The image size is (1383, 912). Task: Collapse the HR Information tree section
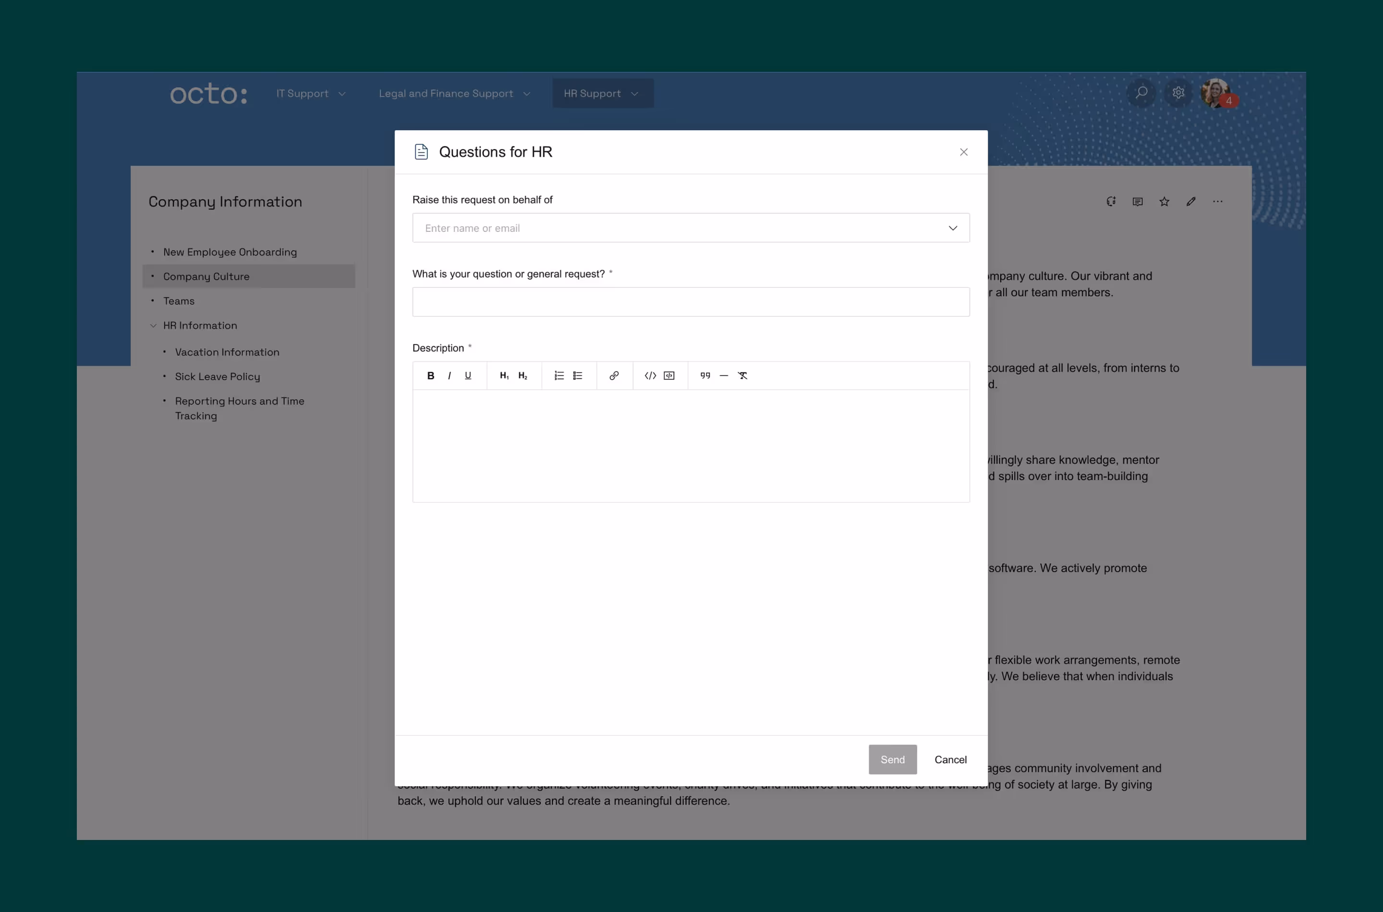tap(154, 326)
